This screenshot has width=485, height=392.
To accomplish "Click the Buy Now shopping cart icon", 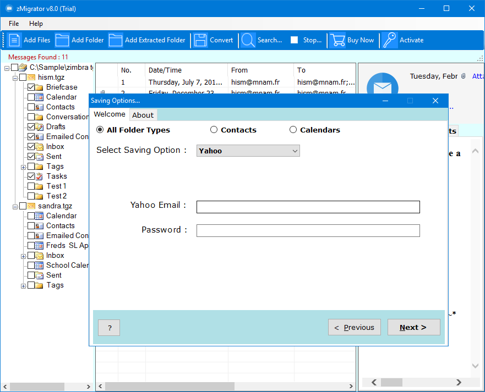I will 337,40.
